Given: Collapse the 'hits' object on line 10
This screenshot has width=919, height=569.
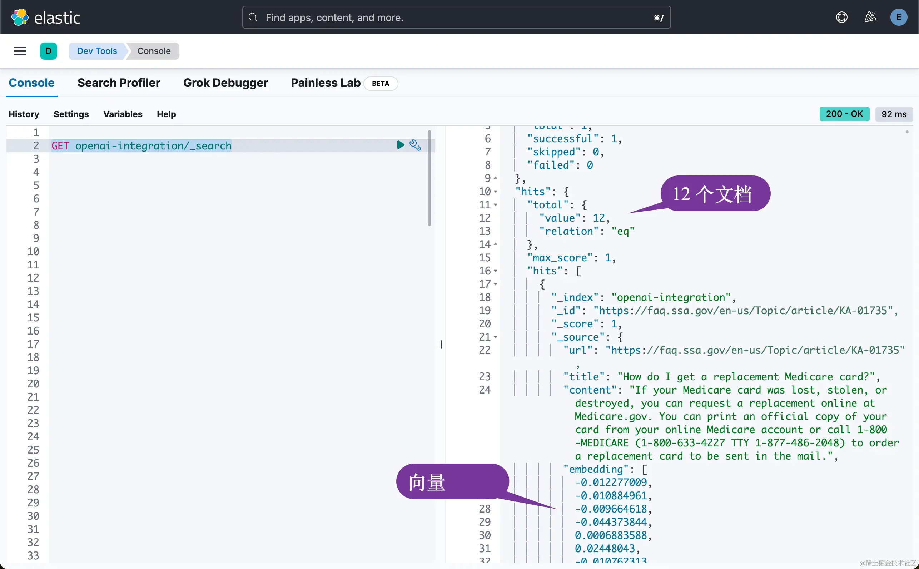Looking at the screenshot, I should pos(496,192).
